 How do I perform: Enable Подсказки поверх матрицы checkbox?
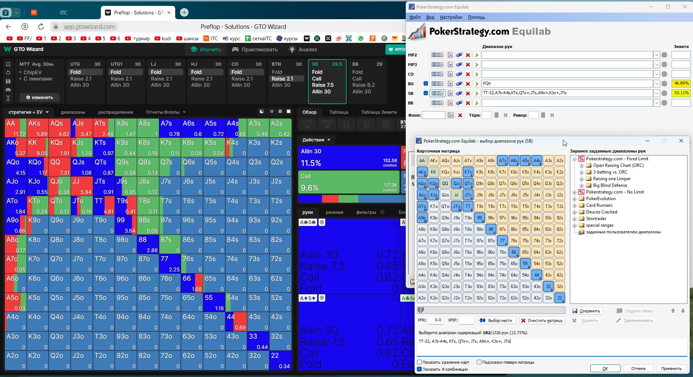click(479, 362)
